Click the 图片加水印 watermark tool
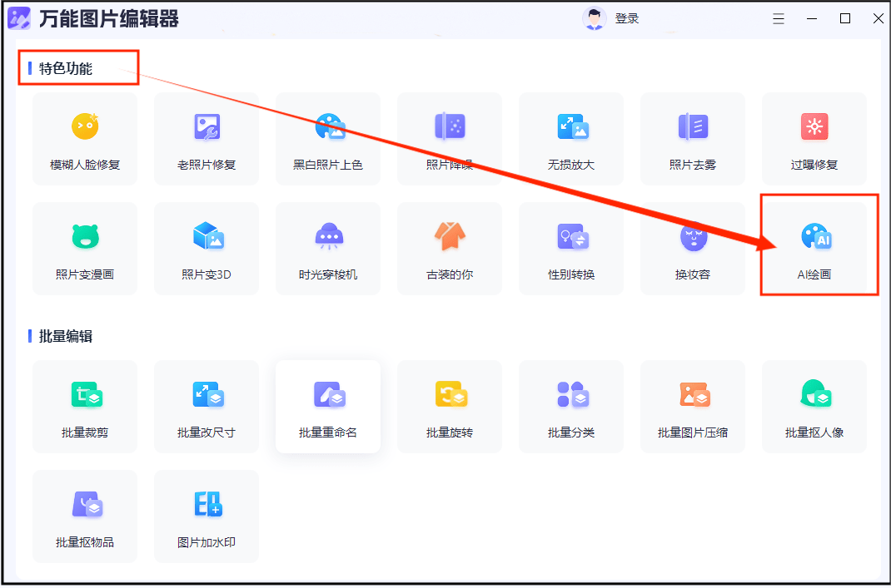Screen dimensions: 891x588 tap(207, 516)
